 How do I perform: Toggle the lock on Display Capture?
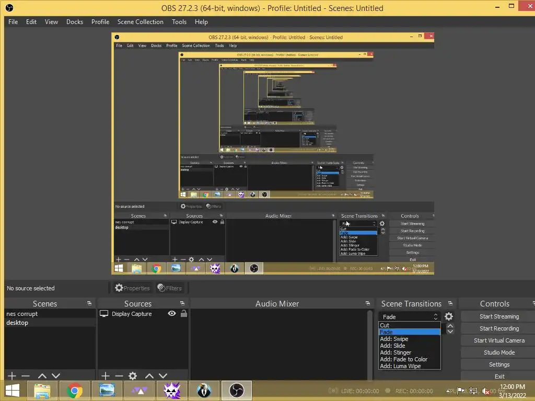(x=183, y=313)
